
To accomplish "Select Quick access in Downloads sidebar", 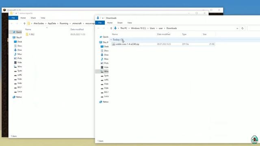I will pos(104,37).
